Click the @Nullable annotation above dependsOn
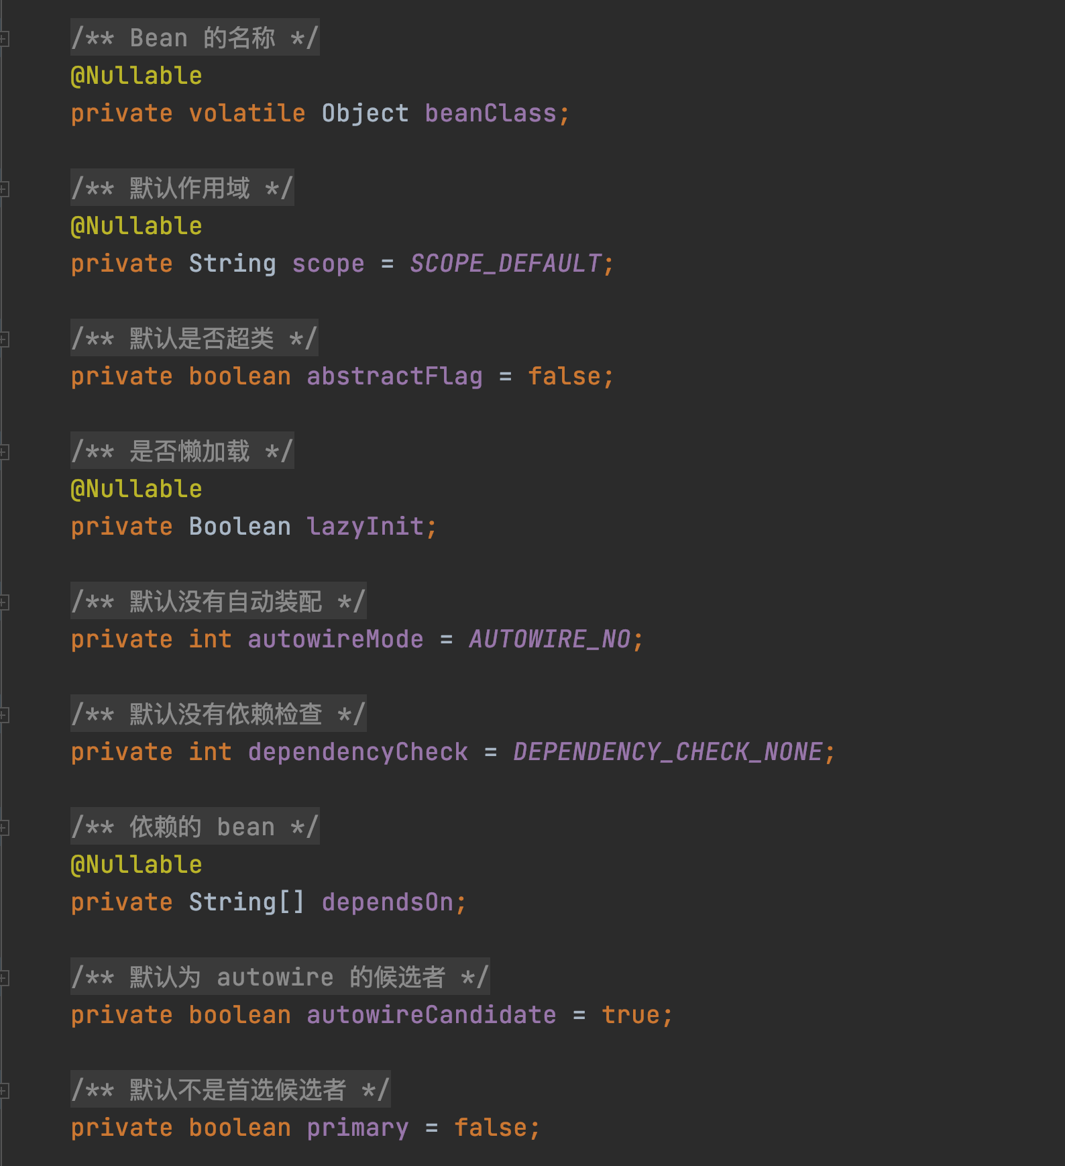This screenshot has width=1065, height=1166. tap(136, 865)
